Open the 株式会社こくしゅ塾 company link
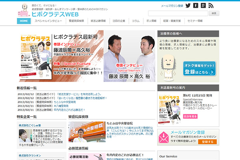The height and width of the screenshot is (160, 240). [x=30, y=125]
